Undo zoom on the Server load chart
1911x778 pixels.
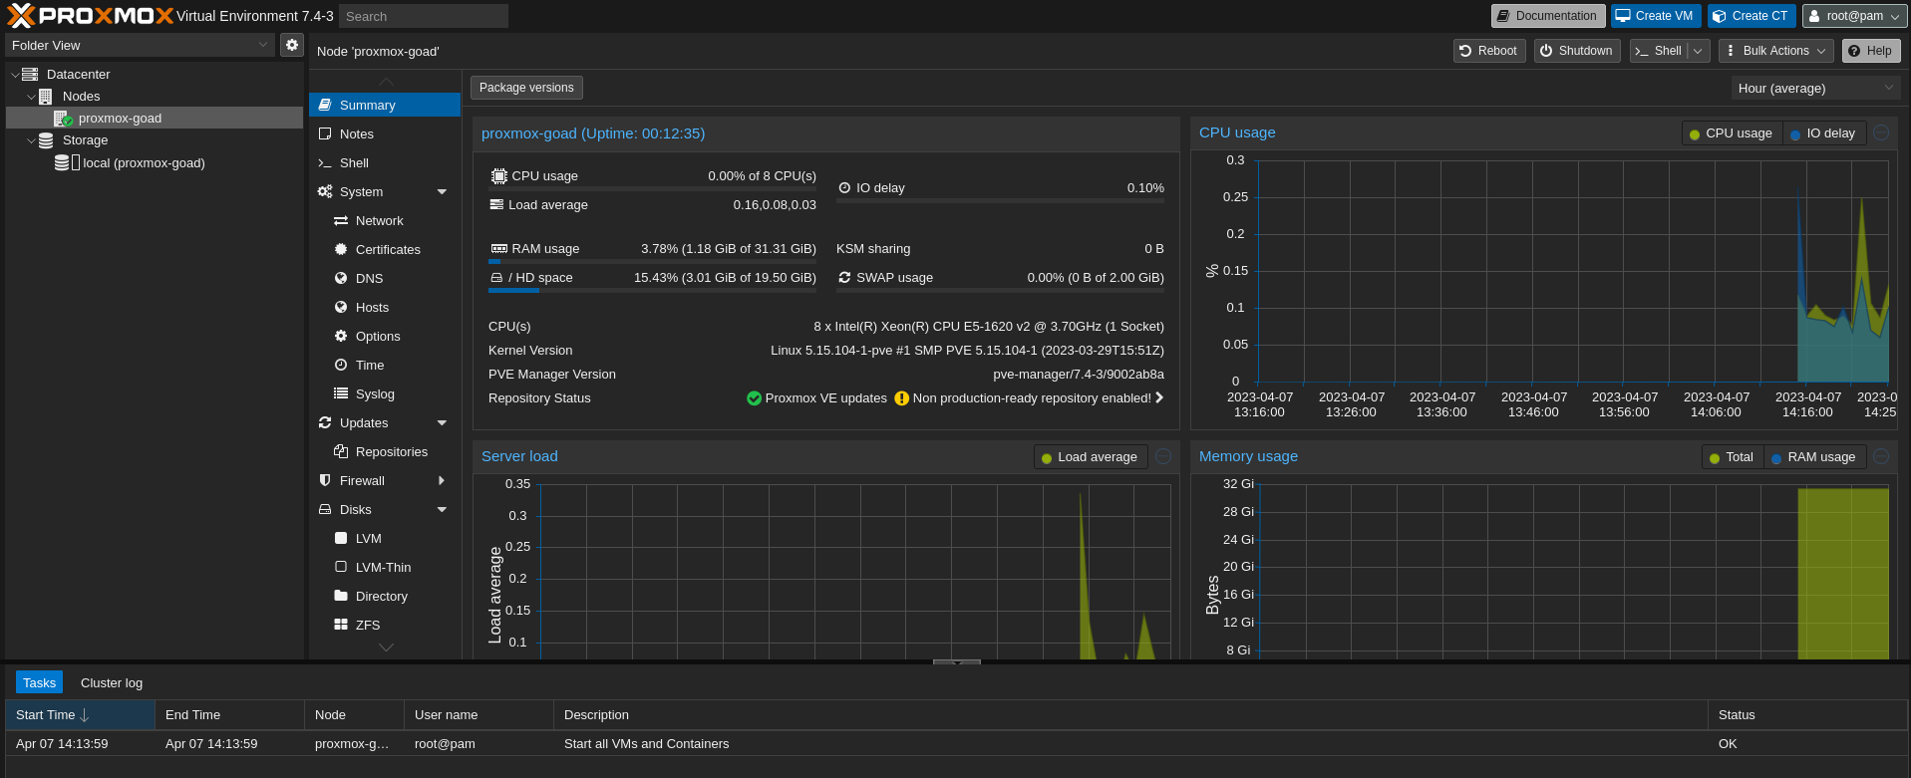1163,456
